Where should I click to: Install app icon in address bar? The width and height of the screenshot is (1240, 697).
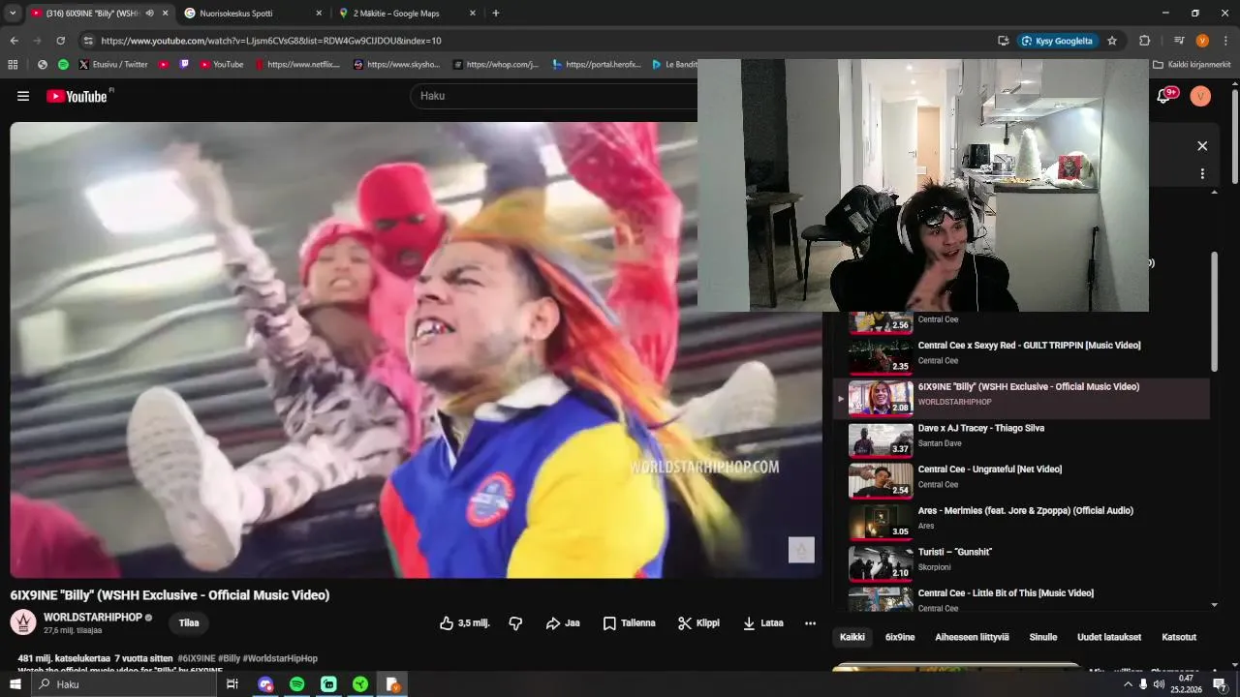[x=1003, y=41]
